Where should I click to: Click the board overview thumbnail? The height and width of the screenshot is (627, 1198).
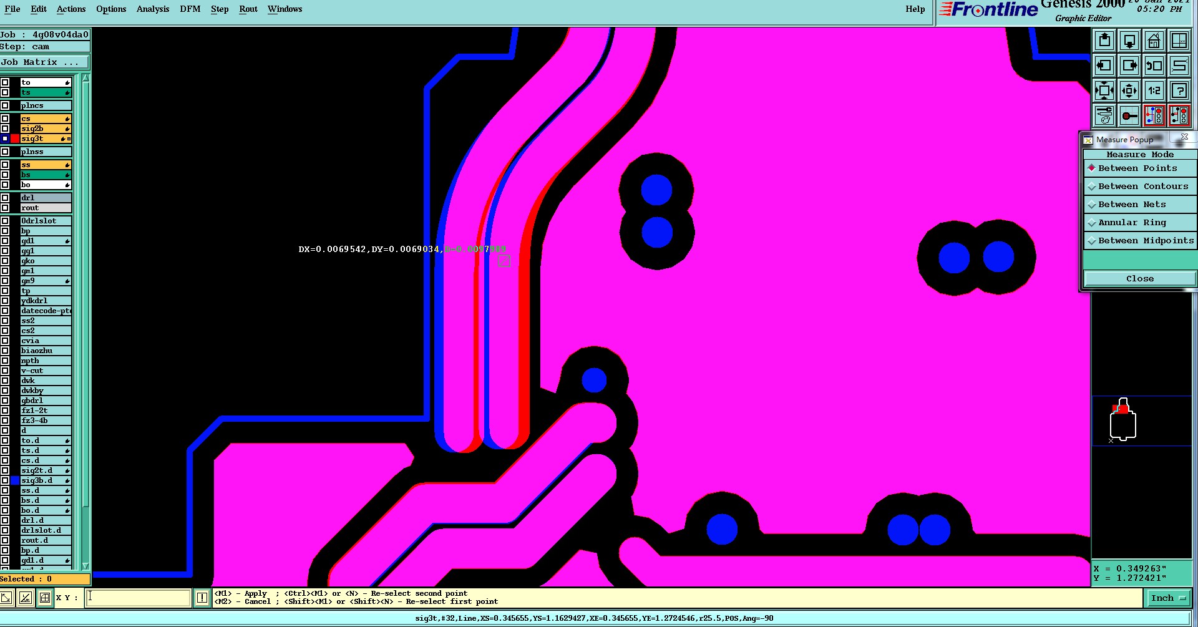(1123, 420)
